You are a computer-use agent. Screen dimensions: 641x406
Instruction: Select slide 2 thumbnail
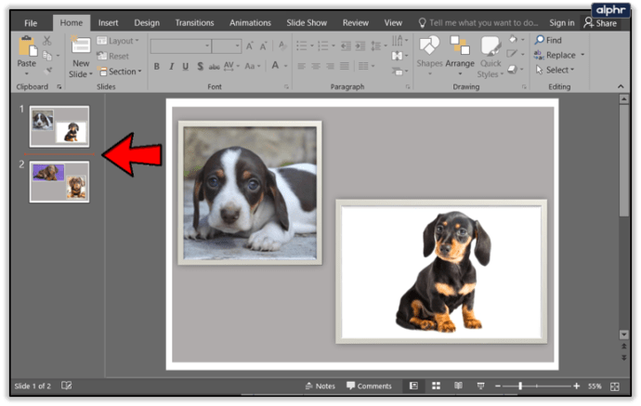(x=59, y=181)
